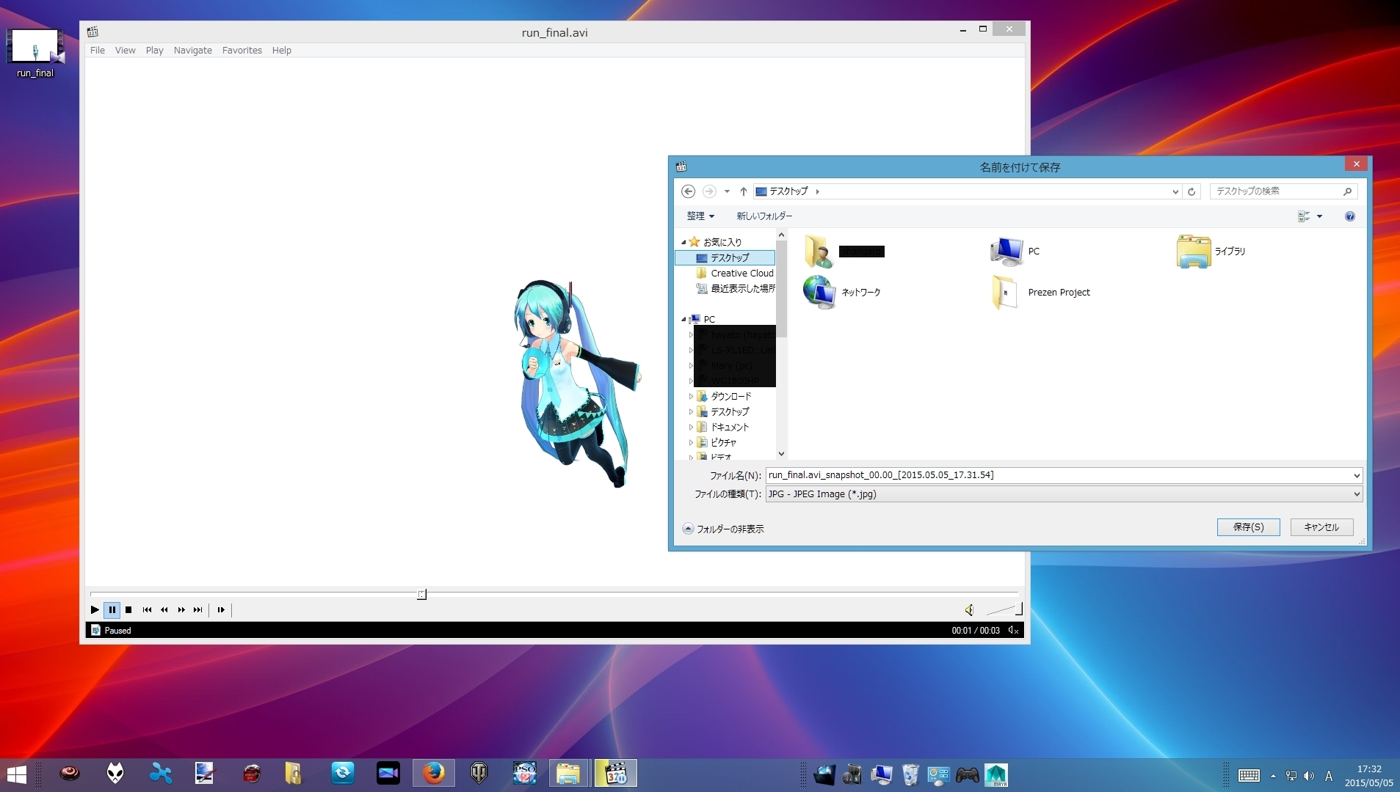The height and width of the screenshot is (792, 1400).
Task: Open the ネットワーク item in the file list
Action: pyautogui.click(x=842, y=292)
